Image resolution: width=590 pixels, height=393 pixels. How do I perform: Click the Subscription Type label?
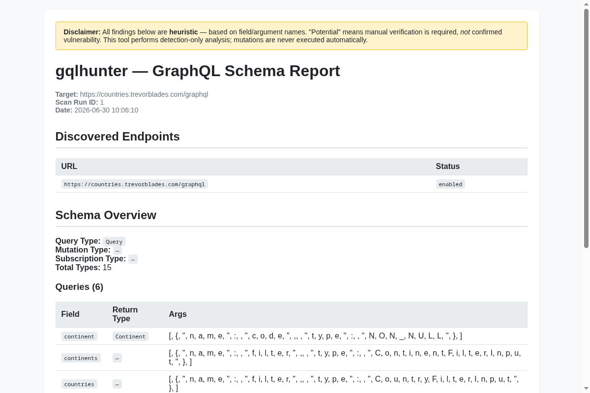[x=91, y=259]
